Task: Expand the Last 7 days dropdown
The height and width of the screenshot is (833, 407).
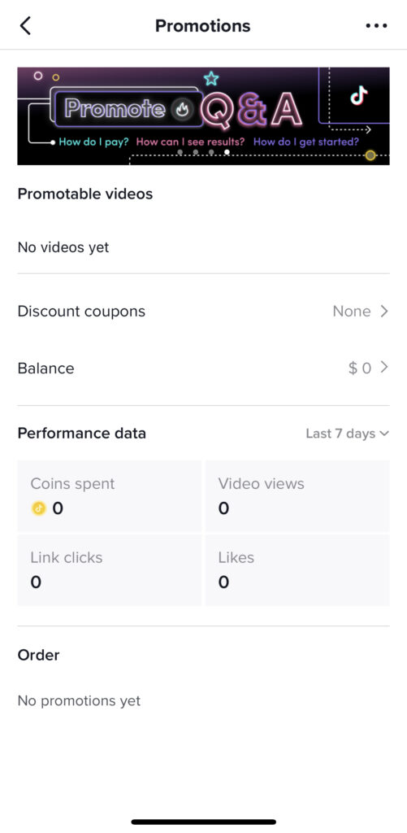Action: click(x=348, y=434)
